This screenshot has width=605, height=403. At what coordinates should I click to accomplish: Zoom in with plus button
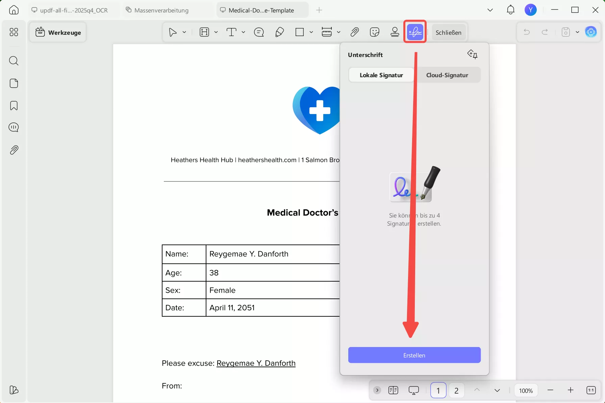coord(571,390)
